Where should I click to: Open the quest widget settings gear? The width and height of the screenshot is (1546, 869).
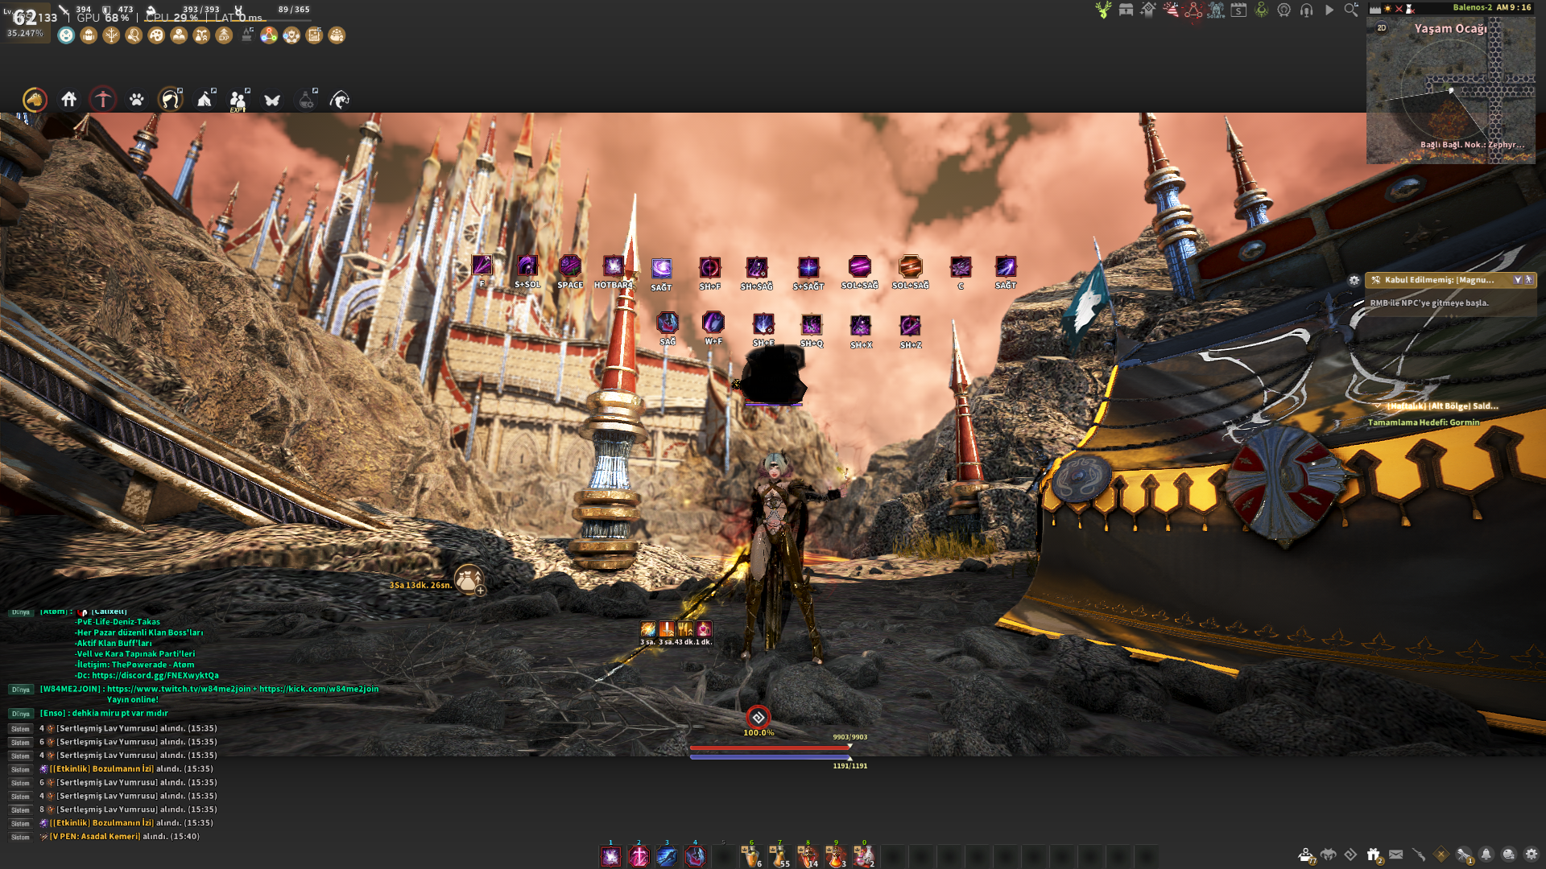(x=1354, y=280)
